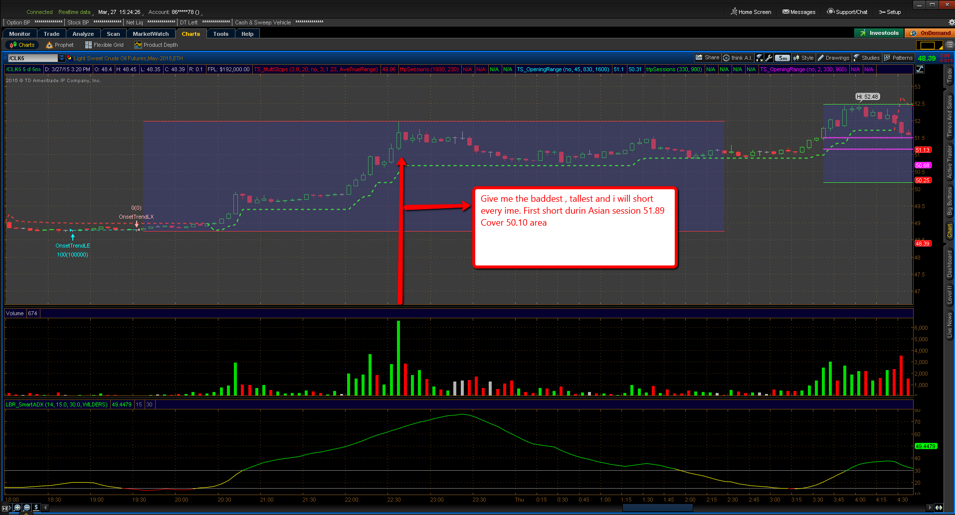Open think A.I. tool
This screenshot has width=955, height=515.
coord(738,58)
